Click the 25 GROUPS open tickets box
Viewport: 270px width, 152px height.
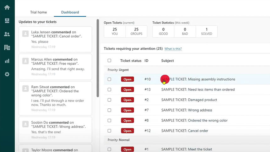tap(136, 31)
